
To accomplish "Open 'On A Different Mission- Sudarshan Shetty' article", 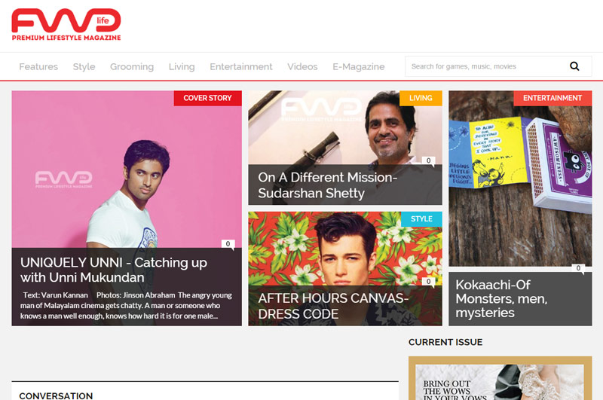I will (x=327, y=185).
